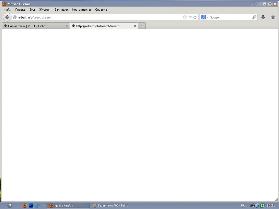This screenshot has height=209, width=279.
Task: Reload the page with the refresh icon
Action: 195,17
